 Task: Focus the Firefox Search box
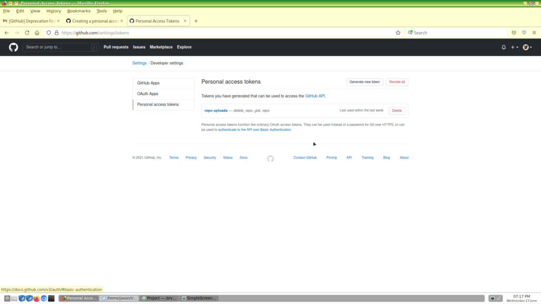[x=455, y=33]
